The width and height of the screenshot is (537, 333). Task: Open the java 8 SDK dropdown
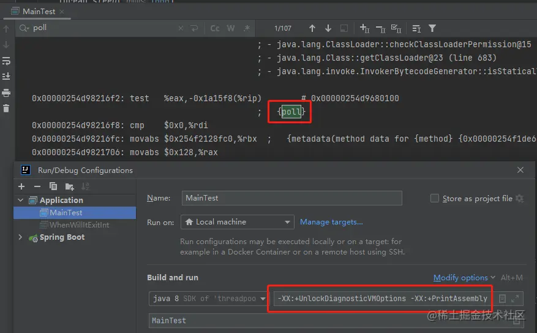click(x=208, y=299)
